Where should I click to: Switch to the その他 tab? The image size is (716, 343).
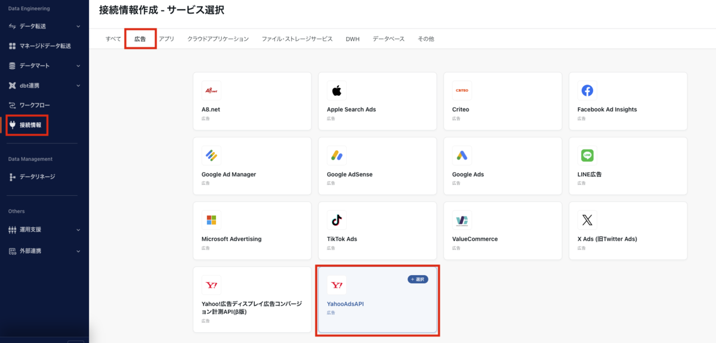tap(426, 39)
